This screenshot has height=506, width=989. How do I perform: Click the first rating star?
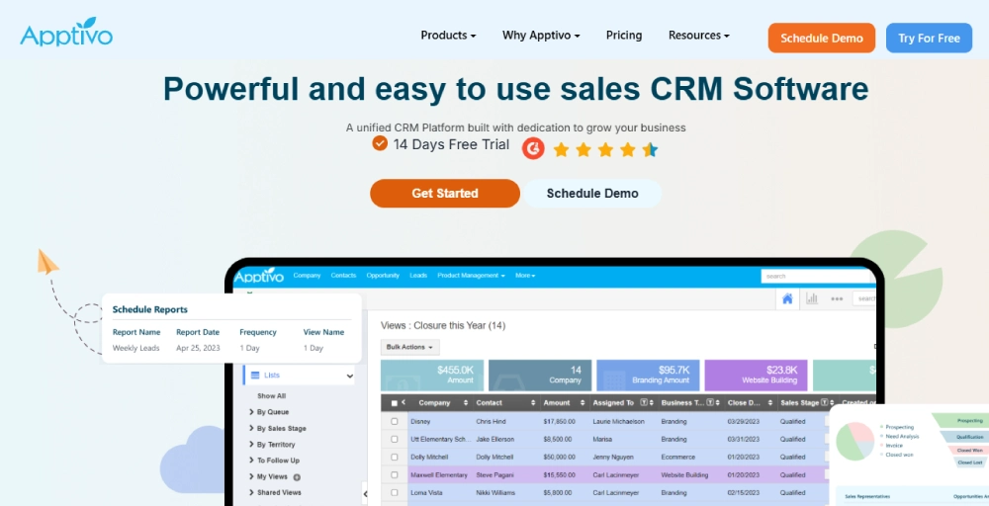point(561,149)
